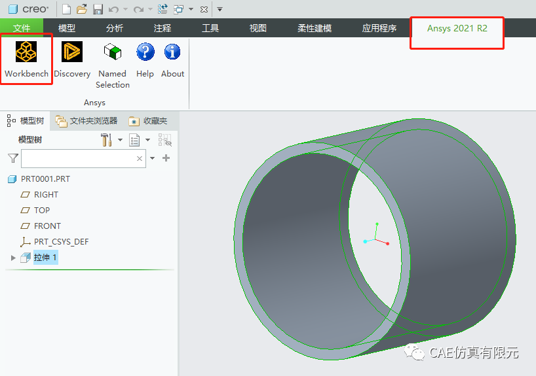Toggle tree visibility display icon

(x=165, y=140)
